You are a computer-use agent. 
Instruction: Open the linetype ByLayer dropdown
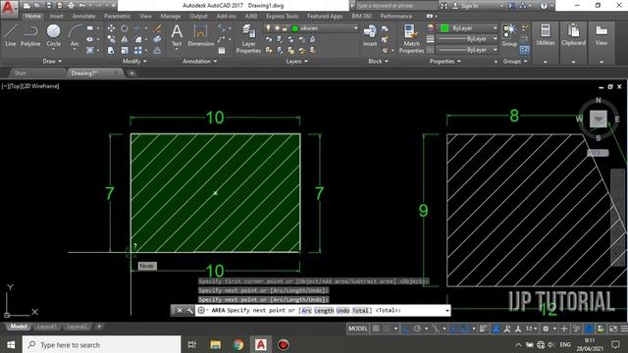click(x=467, y=50)
